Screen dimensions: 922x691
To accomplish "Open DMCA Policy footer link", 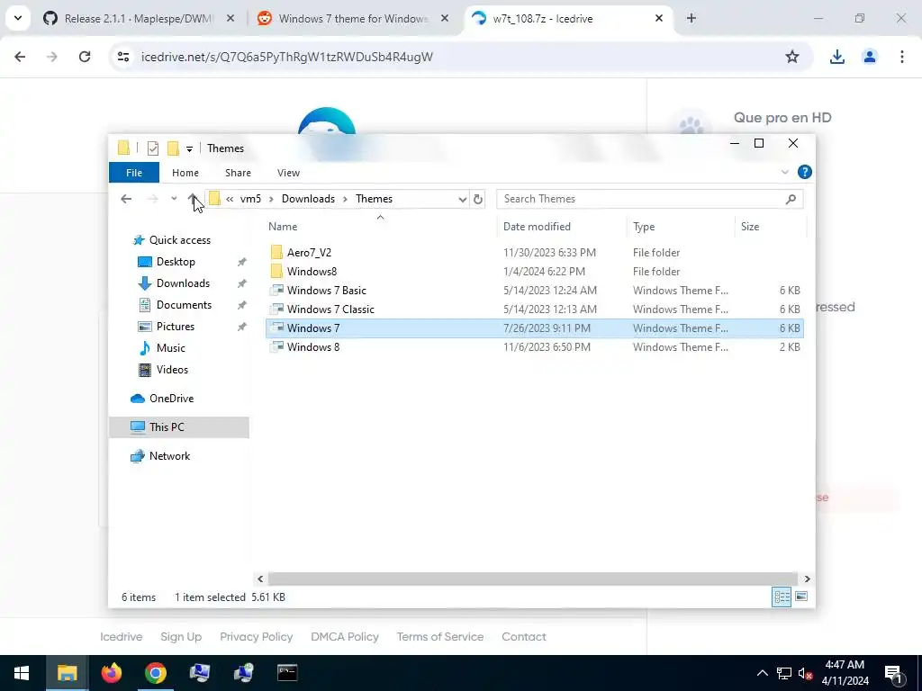I will pyautogui.click(x=345, y=637).
